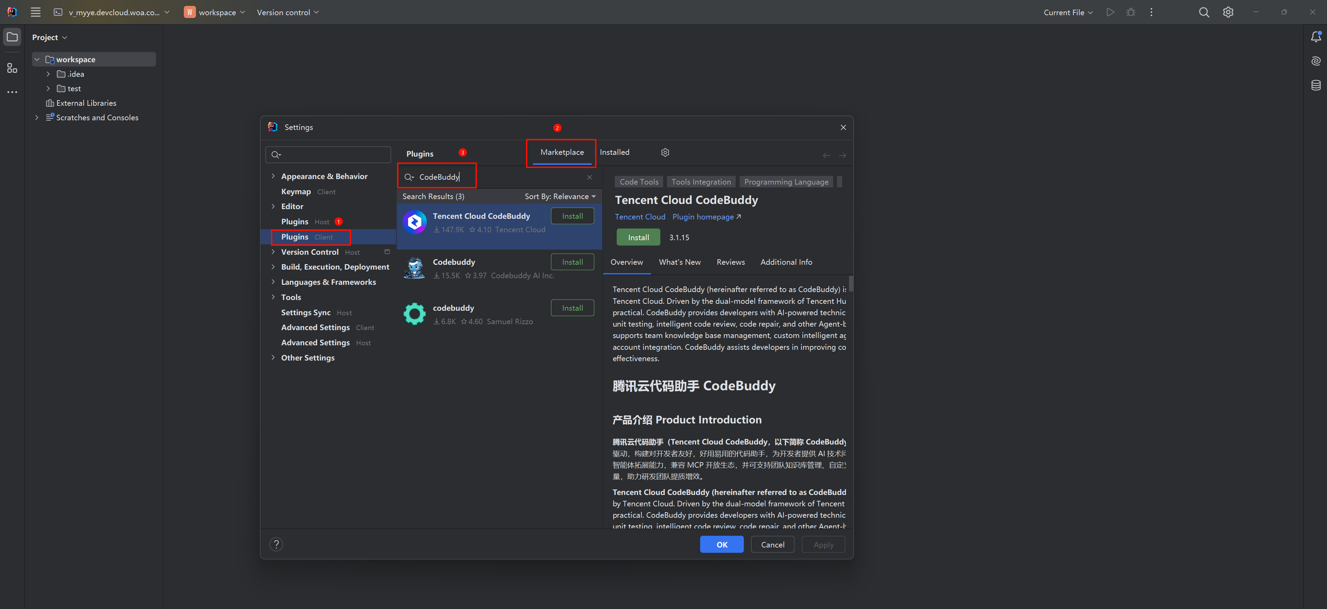Open Search Everywhere magnifier icon

1203,12
